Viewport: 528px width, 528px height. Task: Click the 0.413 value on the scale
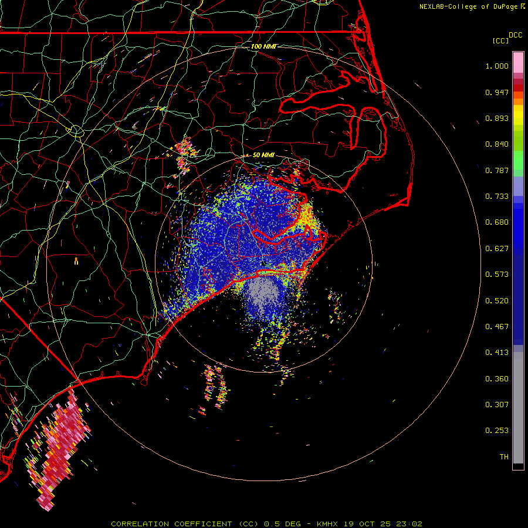pos(497,353)
